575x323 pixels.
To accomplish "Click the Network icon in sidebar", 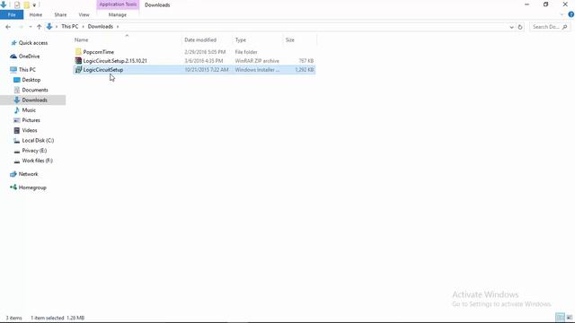I will (x=13, y=174).
